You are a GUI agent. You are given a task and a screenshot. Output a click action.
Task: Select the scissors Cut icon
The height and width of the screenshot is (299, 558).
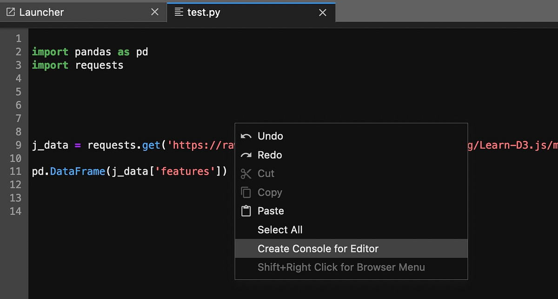247,173
